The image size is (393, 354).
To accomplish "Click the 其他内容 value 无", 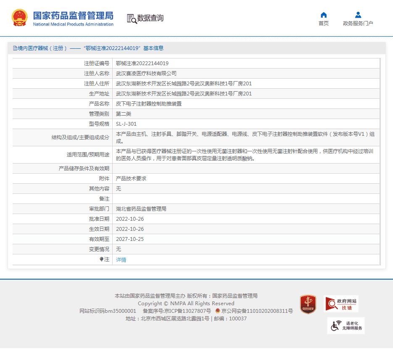I will [x=119, y=188].
